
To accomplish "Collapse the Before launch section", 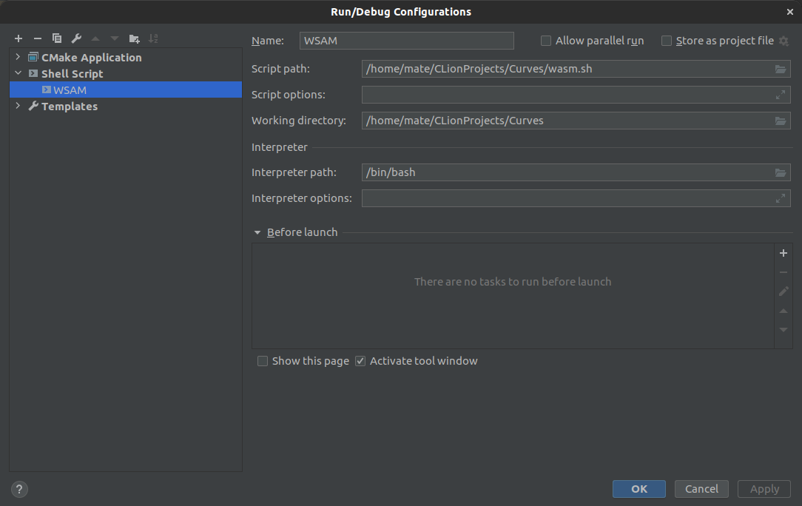I will point(257,232).
